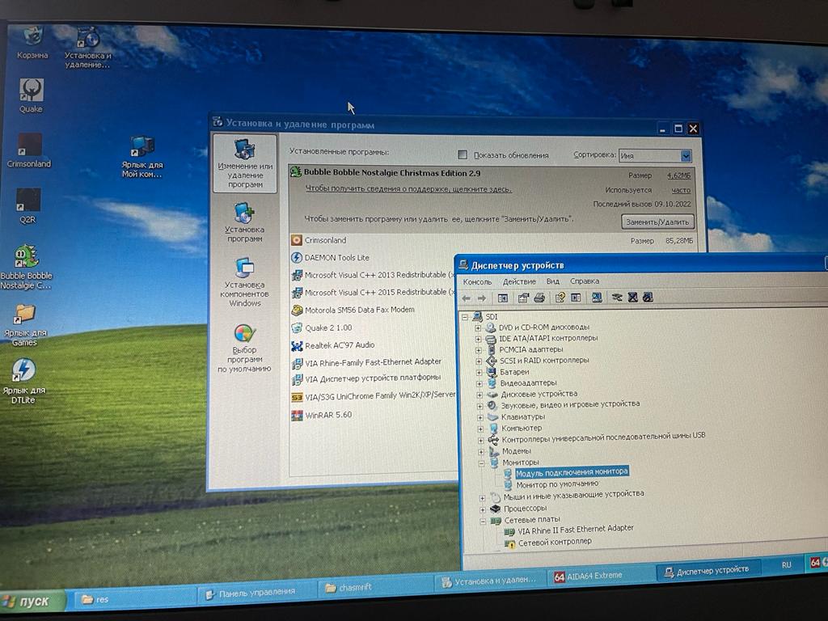Click the printer icon in Device Manager toolbar

coord(539,298)
